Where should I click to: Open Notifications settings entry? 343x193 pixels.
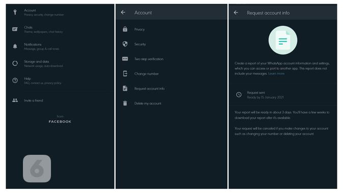[x=60, y=46]
